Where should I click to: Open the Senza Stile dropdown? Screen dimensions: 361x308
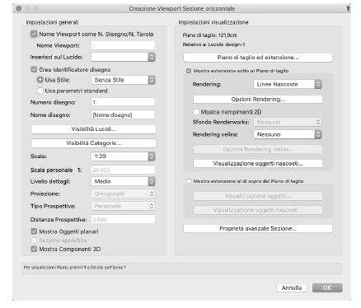pos(123,80)
